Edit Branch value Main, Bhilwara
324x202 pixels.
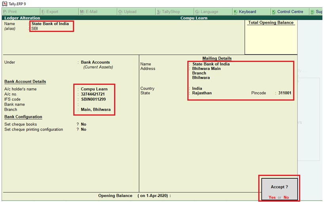click(x=96, y=110)
